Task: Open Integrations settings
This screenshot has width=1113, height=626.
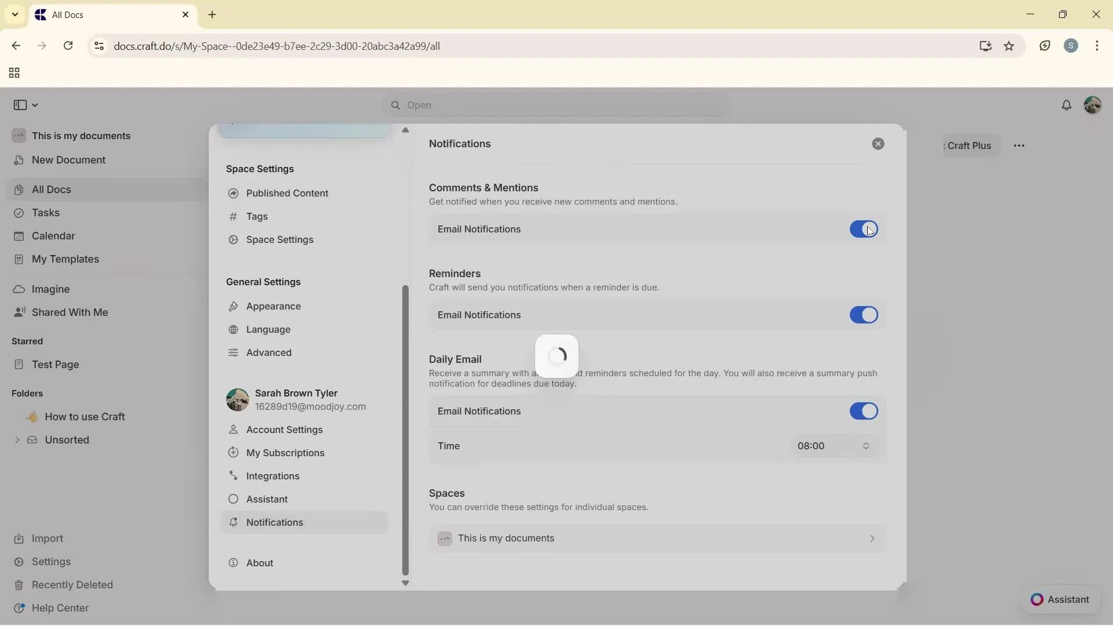Action: (x=272, y=476)
